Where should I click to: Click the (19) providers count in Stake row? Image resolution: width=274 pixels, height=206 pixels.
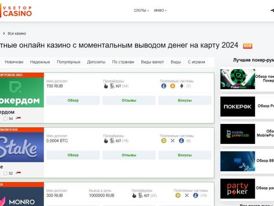tap(125, 141)
